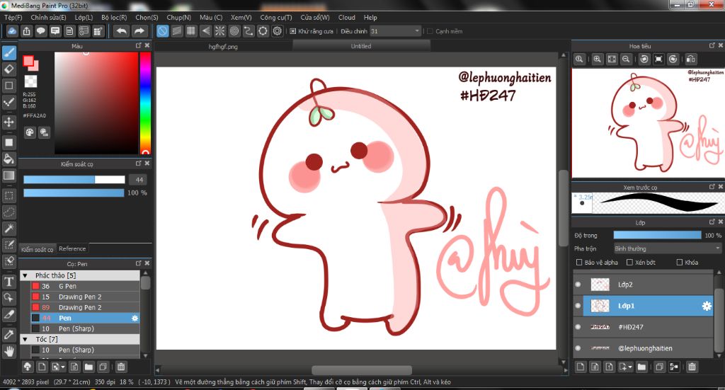Open the Help menu
Screen dimensions: 725x390
pos(370,18)
